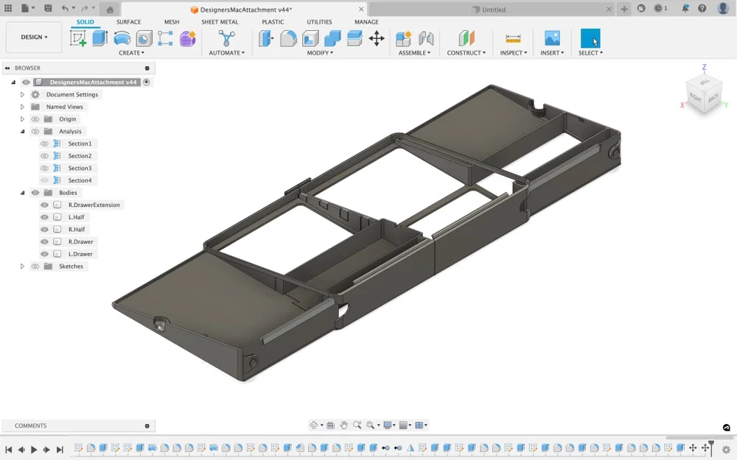
Task: Play the timeline
Action: click(34, 450)
